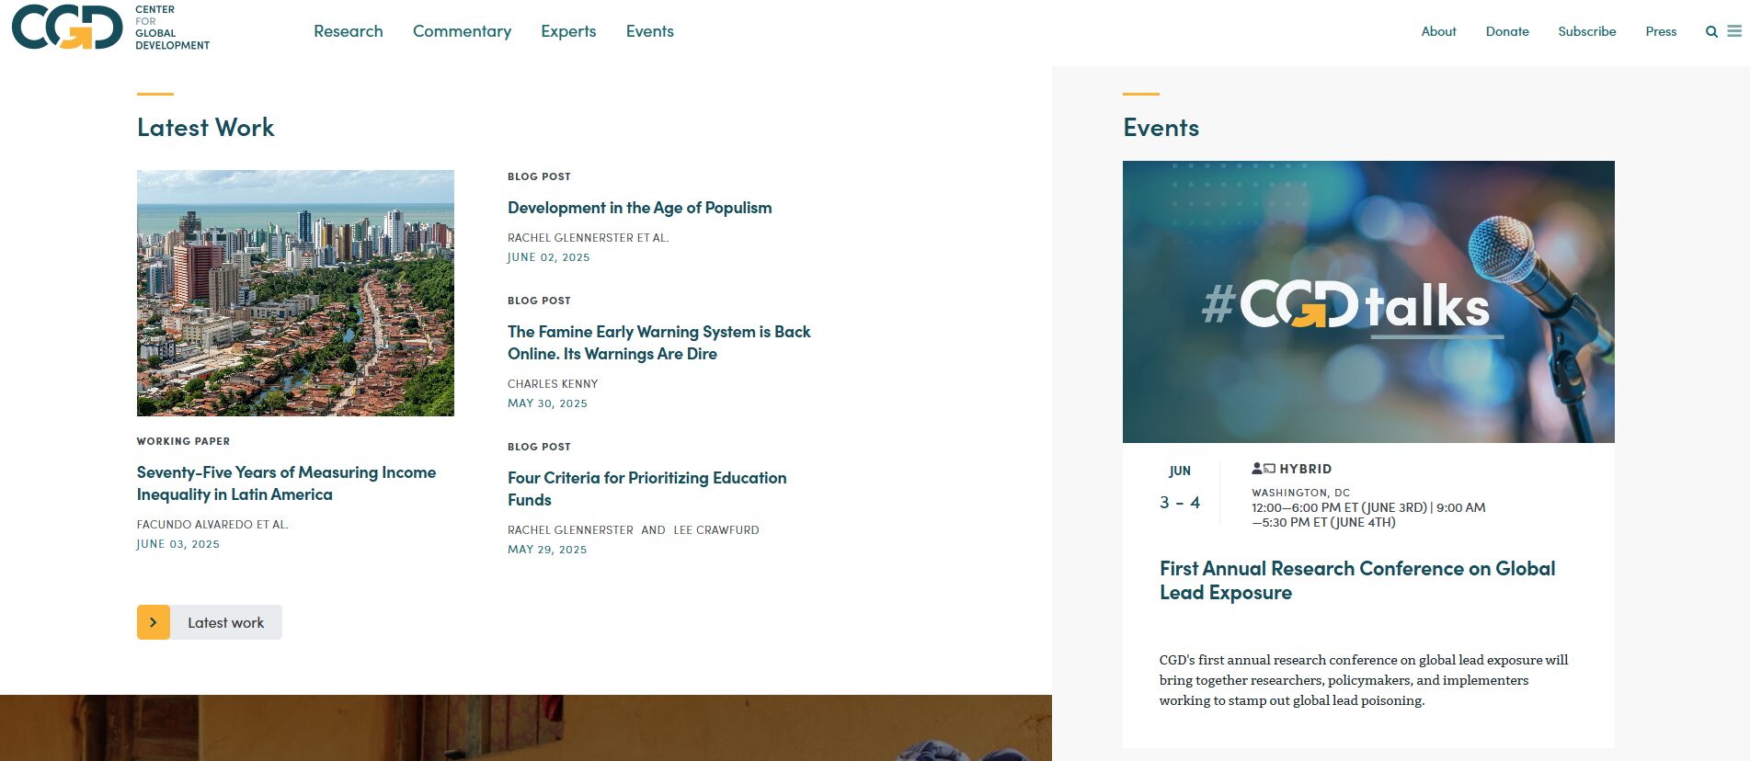Image resolution: width=1750 pixels, height=761 pixels.
Task: Click the Subscribe link
Action: pos(1586,31)
